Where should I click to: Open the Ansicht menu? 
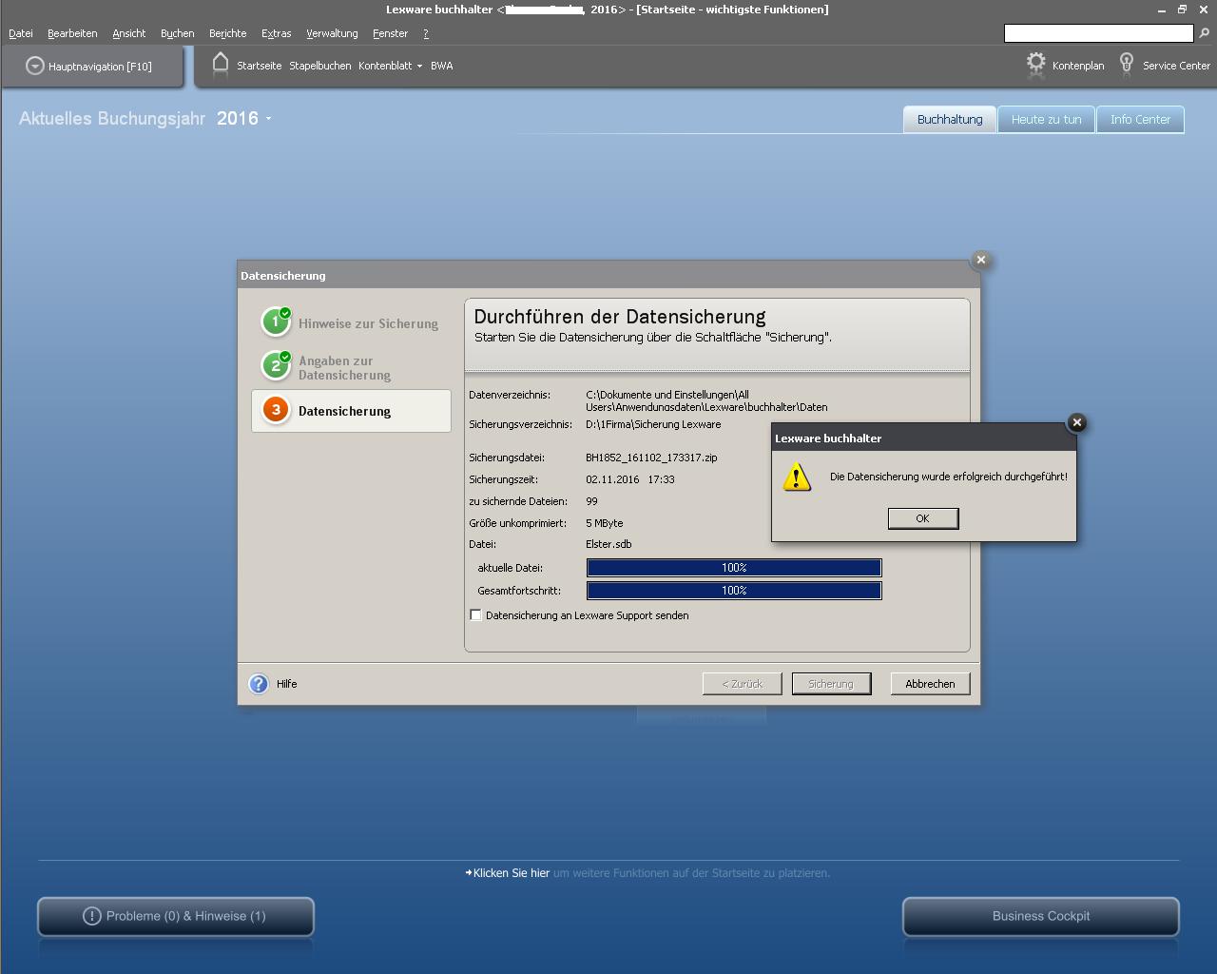tap(129, 33)
